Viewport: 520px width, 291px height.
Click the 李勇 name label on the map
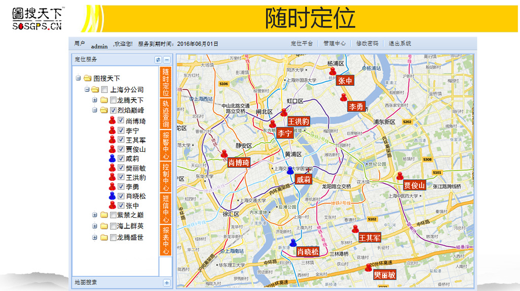tap(356, 107)
